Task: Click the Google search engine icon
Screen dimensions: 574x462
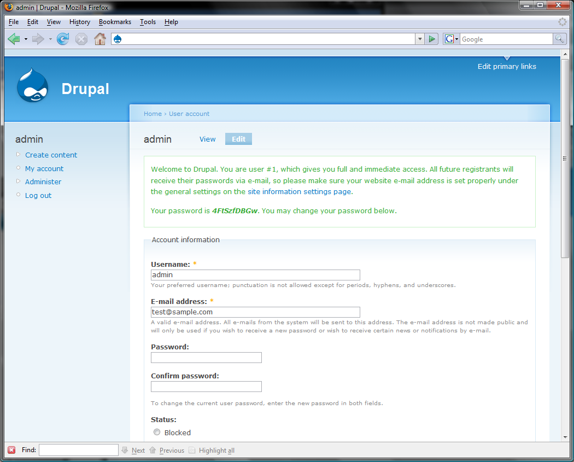Action: [x=449, y=39]
